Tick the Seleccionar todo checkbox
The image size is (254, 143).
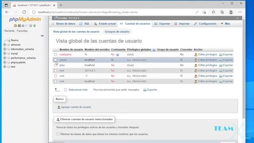pyautogui.click(x=65, y=90)
